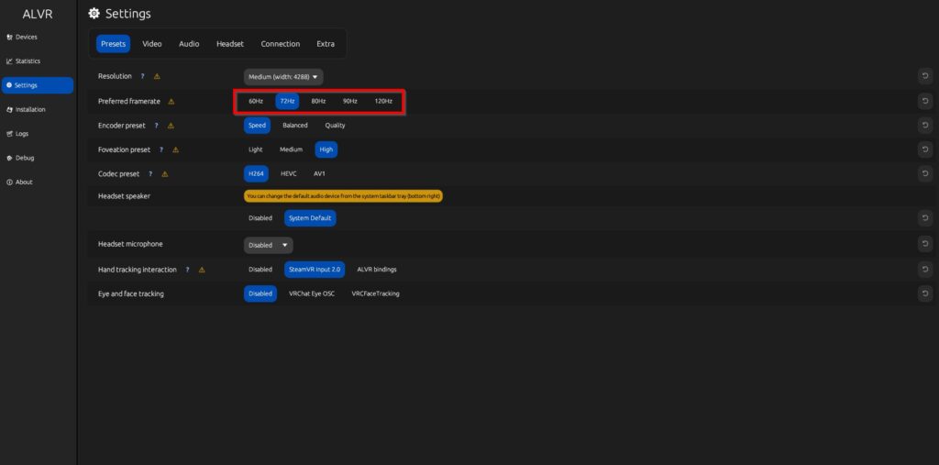Reset the Resolution setting to default
The height and width of the screenshot is (465, 939).
coord(925,76)
